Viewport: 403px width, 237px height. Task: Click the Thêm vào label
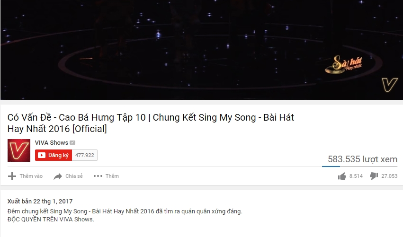31,176
